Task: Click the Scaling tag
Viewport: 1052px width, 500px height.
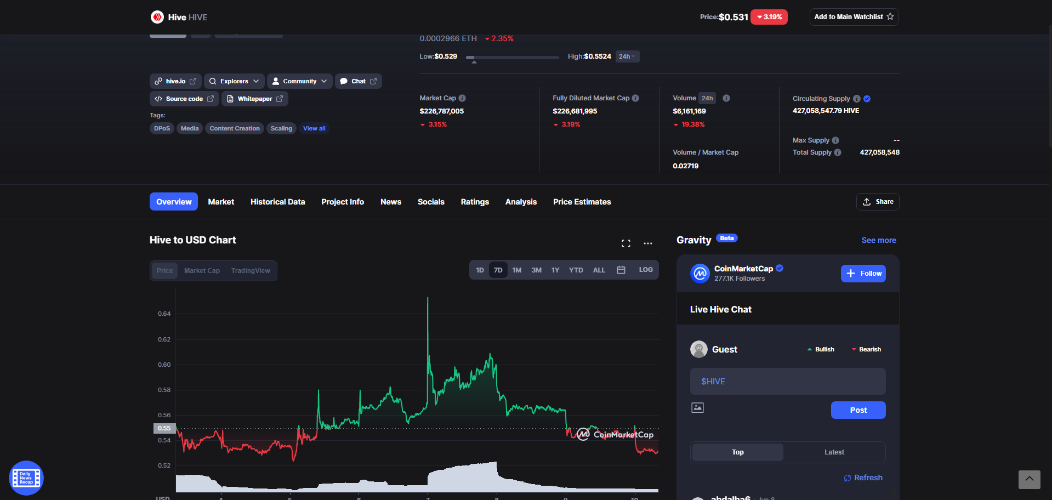Action: coord(281,128)
